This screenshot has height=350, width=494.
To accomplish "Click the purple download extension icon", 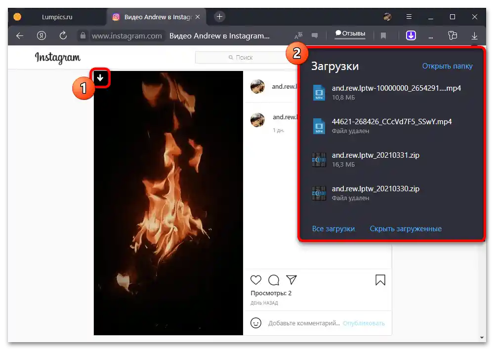I will [x=411, y=35].
